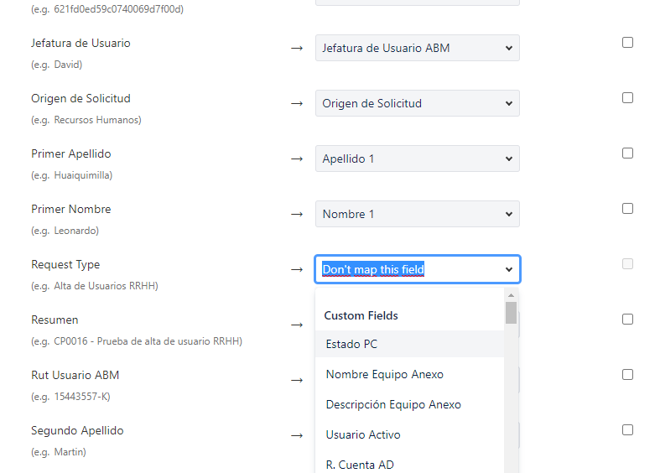Click the dropdown list scrollbar thumb
The height and width of the screenshot is (473, 660).
(511, 313)
